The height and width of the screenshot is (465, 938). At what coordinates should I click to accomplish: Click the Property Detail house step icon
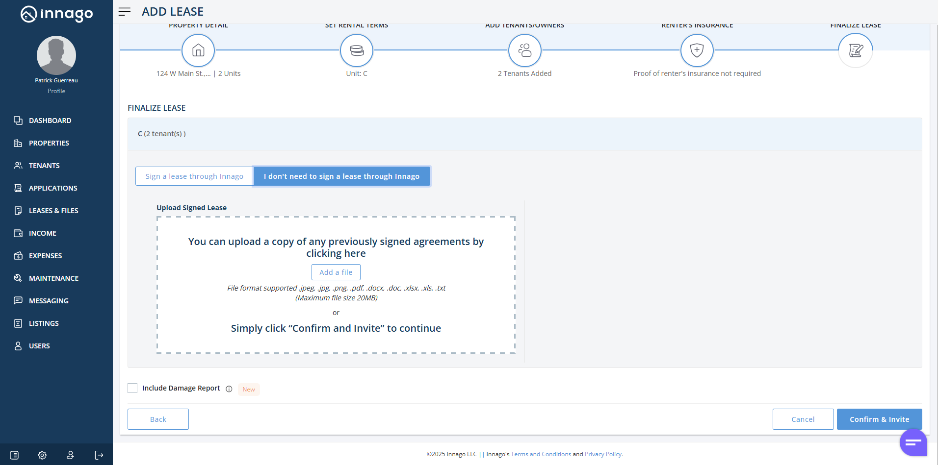click(198, 50)
